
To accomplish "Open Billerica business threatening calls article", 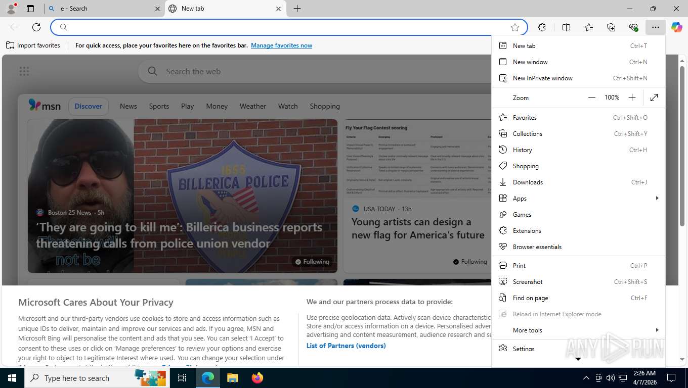I will [179, 235].
